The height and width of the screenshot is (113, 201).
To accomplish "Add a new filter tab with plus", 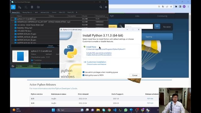I will pyautogui.click(x=77, y=12).
